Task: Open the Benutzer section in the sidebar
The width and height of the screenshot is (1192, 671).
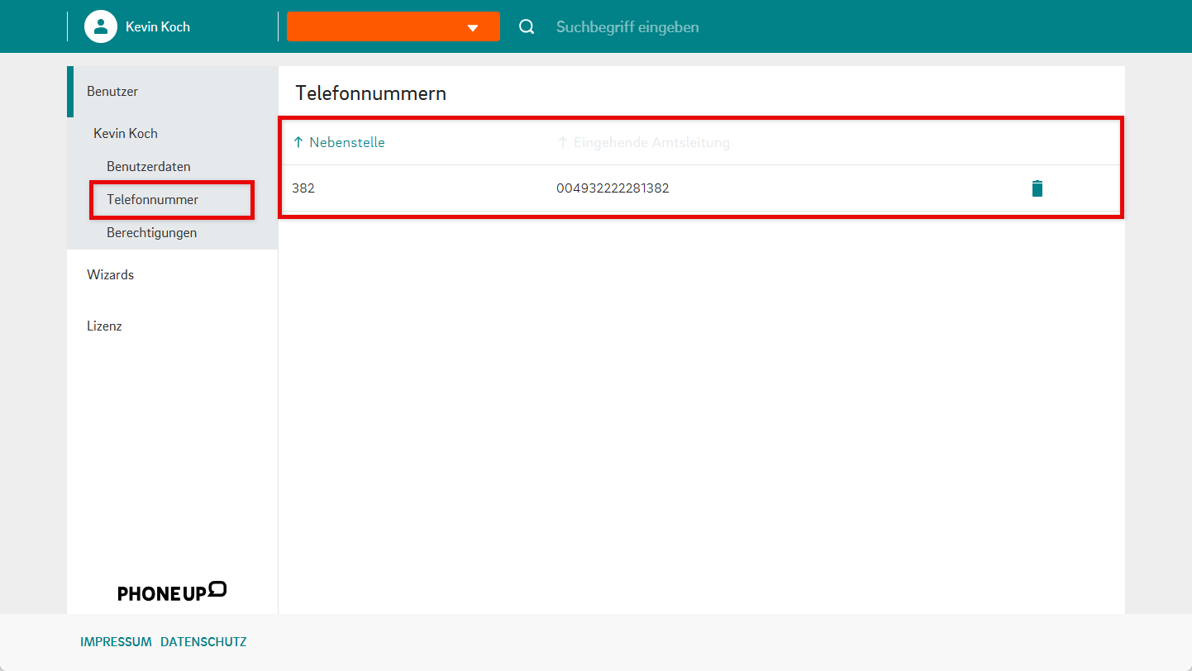Action: point(112,92)
